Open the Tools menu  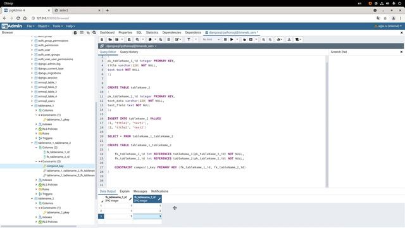[58, 26]
